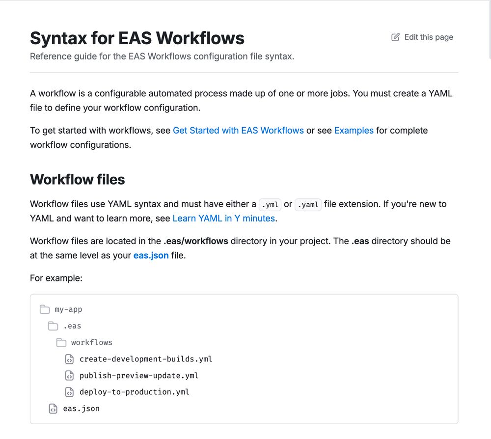This screenshot has width=491, height=439.
Task: Click the .yaml inline code badge
Action: point(308,204)
